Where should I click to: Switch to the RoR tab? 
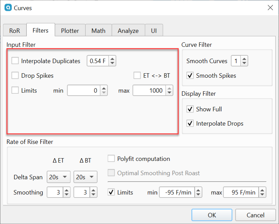click(x=15, y=31)
